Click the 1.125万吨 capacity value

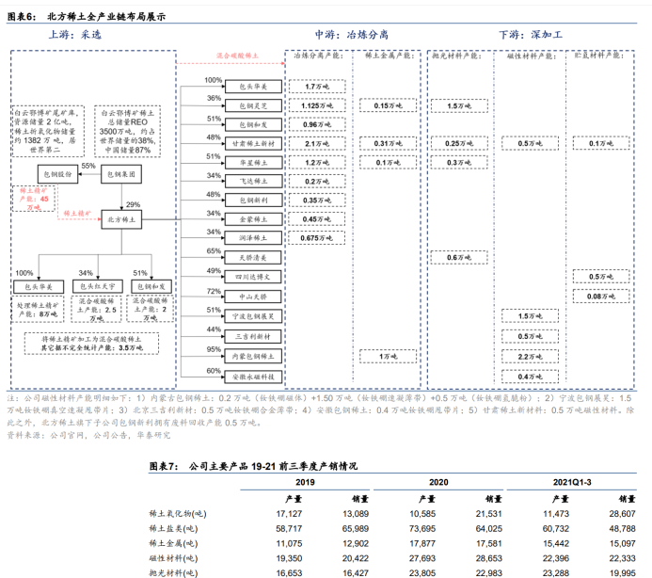point(317,105)
